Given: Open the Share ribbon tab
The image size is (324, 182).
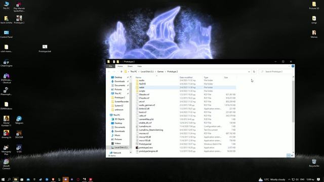Looking at the screenshot, I should pos(130,66).
